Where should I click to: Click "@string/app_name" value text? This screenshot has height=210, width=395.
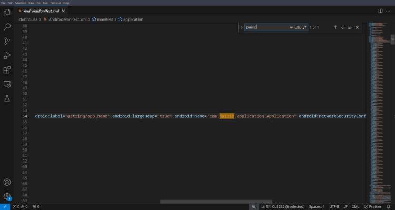[87, 116]
